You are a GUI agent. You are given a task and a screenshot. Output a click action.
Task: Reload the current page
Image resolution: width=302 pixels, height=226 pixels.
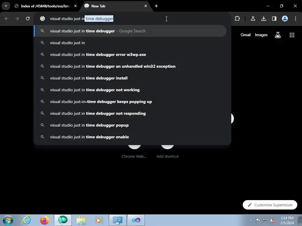28,19
